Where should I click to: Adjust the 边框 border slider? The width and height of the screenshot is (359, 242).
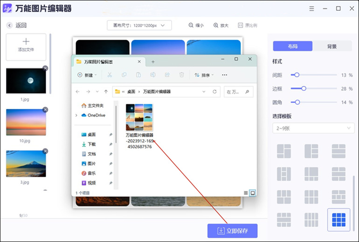[x=314, y=88]
